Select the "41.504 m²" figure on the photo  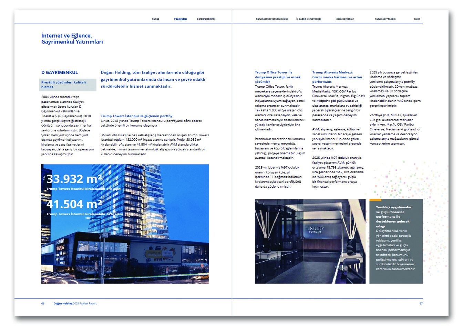[x=74, y=204]
